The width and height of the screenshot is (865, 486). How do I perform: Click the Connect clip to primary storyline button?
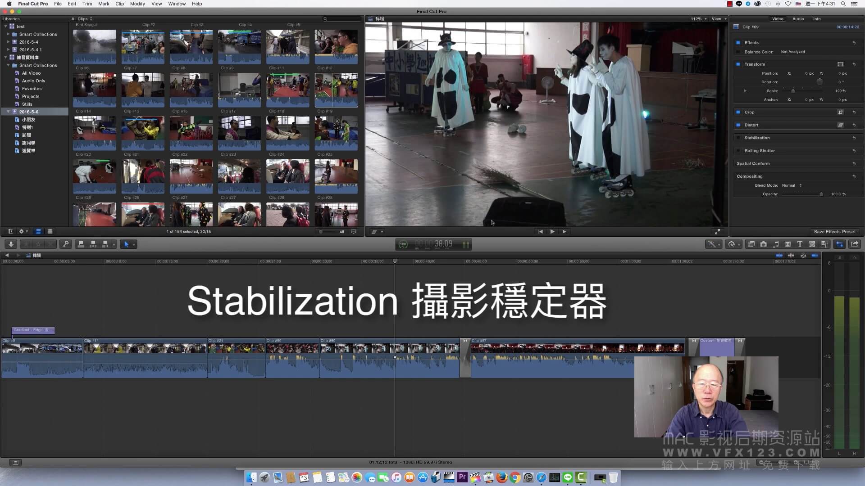click(x=81, y=244)
